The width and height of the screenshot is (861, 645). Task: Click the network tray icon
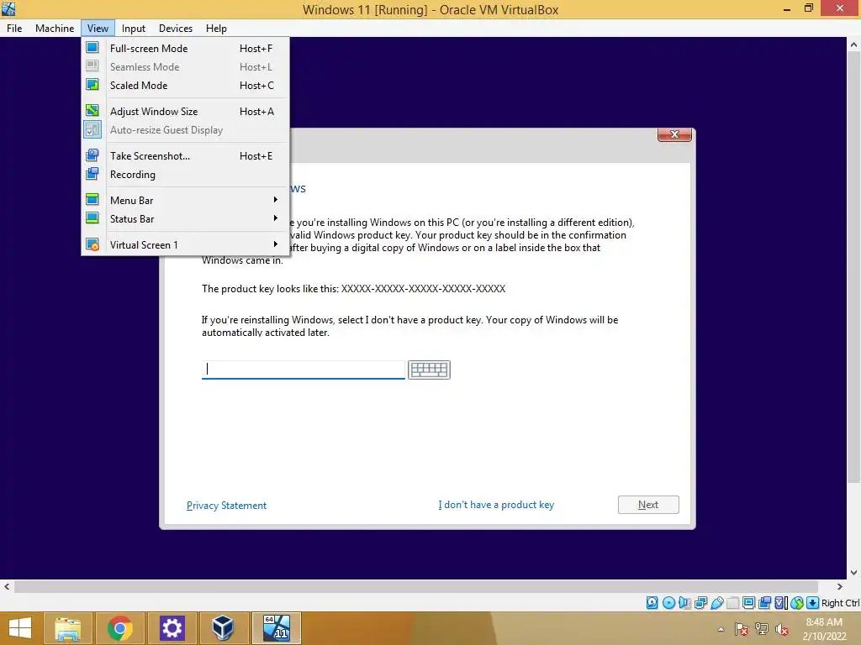pyautogui.click(x=762, y=629)
